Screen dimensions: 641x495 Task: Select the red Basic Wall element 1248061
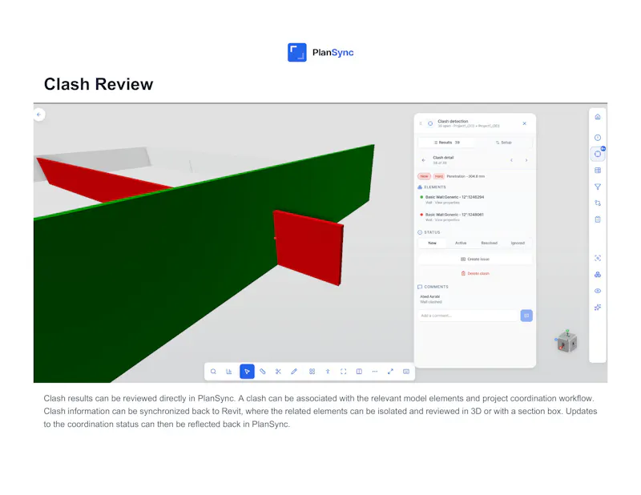[x=454, y=217]
